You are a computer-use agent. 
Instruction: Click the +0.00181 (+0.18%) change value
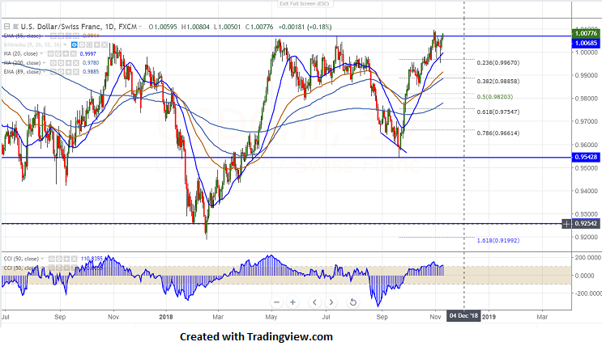tap(305, 27)
